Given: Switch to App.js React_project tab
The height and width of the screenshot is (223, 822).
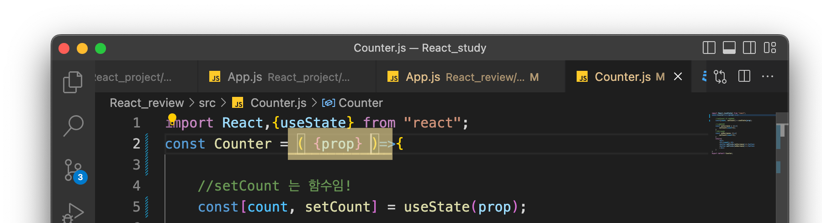Looking at the screenshot, I should tap(287, 77).
